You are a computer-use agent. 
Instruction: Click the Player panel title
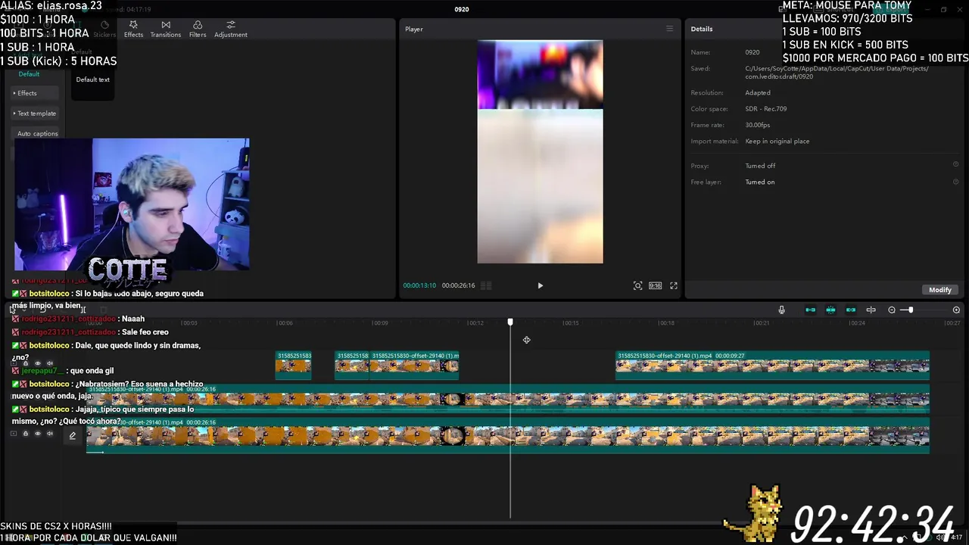(x=413, y=29)
